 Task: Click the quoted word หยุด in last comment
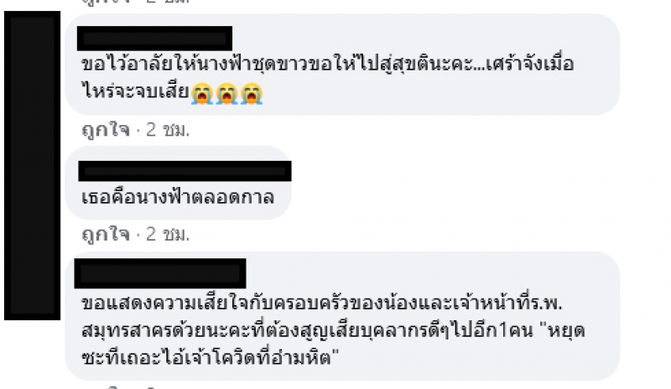click(566, 331)
